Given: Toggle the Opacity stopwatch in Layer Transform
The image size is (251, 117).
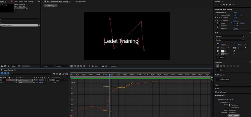Looking at the screenshot, I should pyautogui.click(x=217, y=28).
